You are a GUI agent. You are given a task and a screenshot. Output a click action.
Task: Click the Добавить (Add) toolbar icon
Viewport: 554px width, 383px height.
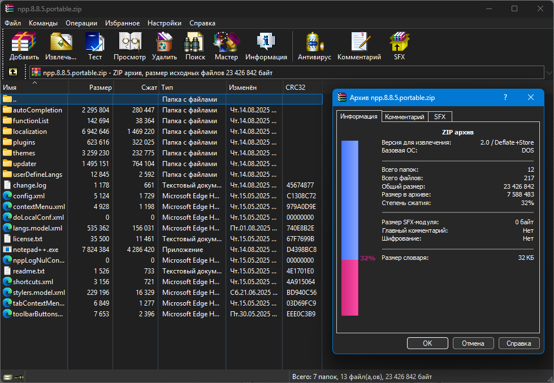pyautogui.click(x=24, y=46)
